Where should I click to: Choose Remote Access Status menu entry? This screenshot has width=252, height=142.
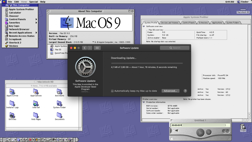click(20, 36)
